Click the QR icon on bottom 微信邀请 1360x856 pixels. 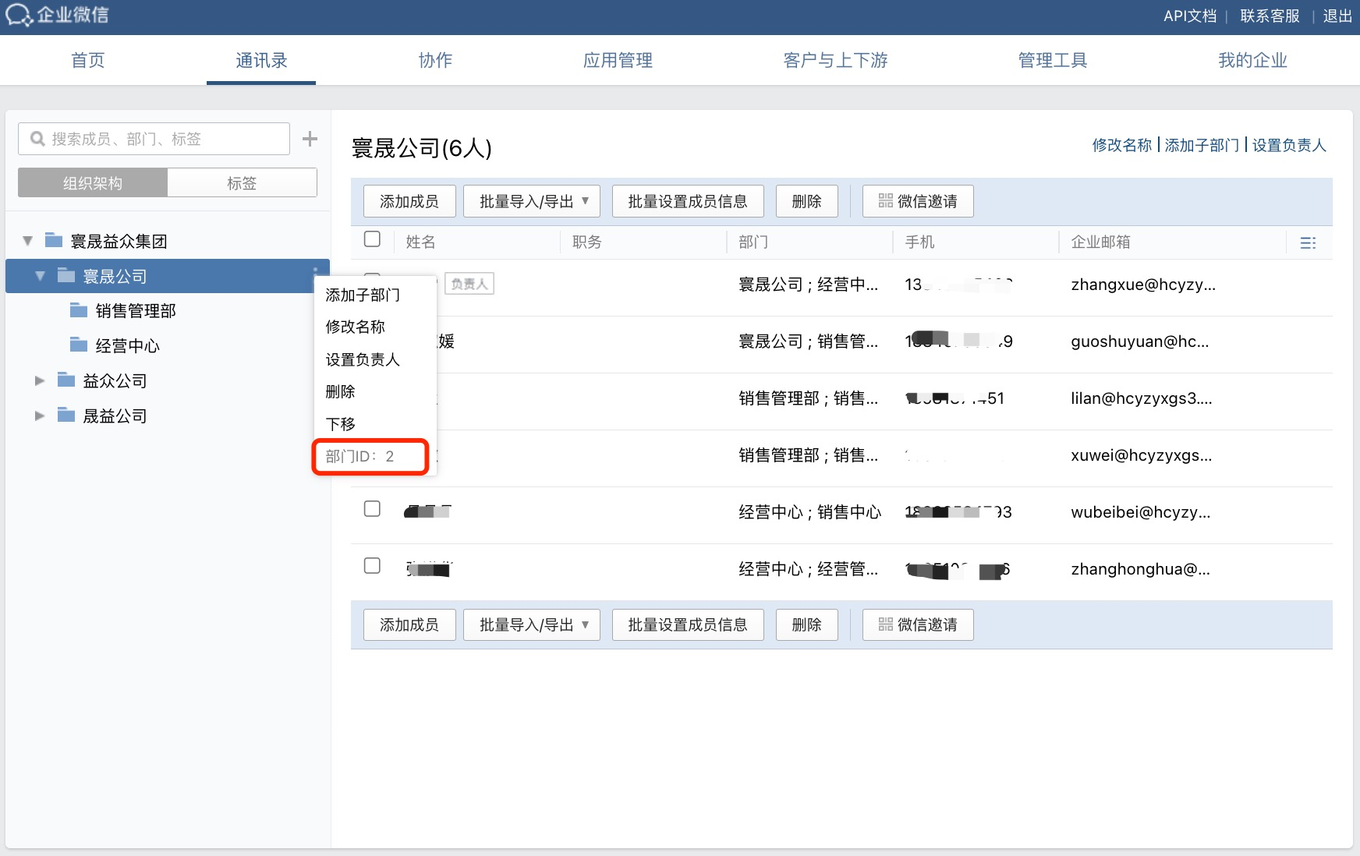[x=885, y=624]
